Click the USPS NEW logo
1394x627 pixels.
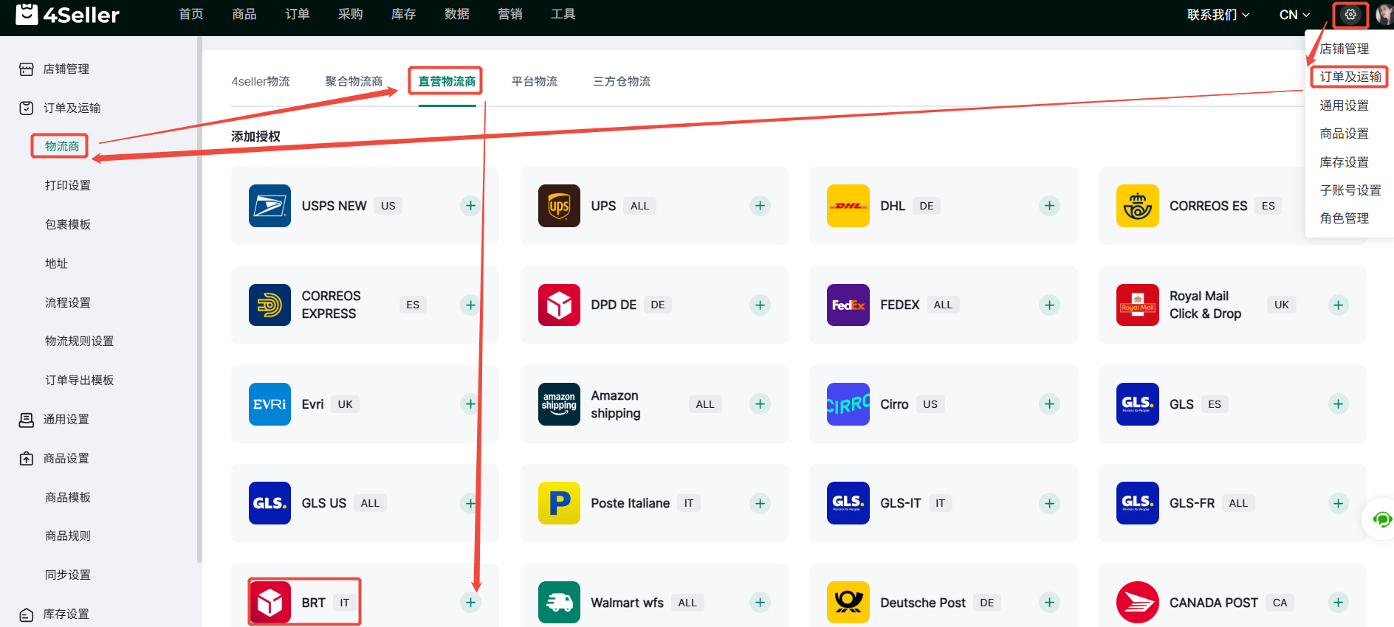point(269,206)
